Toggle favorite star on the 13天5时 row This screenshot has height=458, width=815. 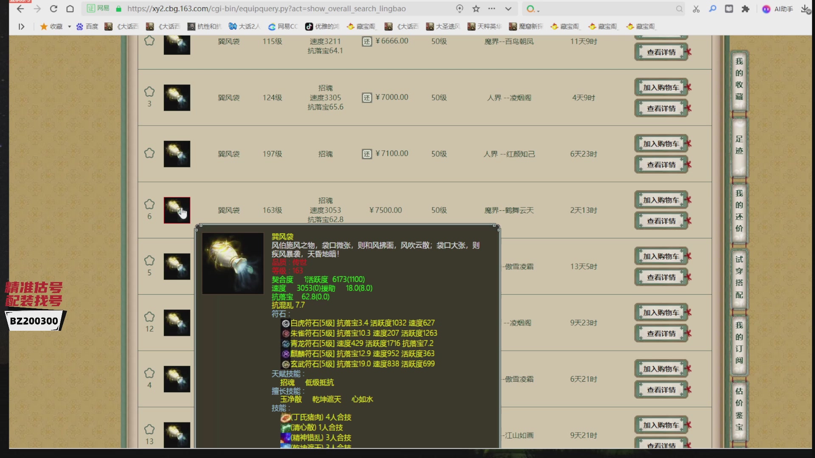point(149,260)
